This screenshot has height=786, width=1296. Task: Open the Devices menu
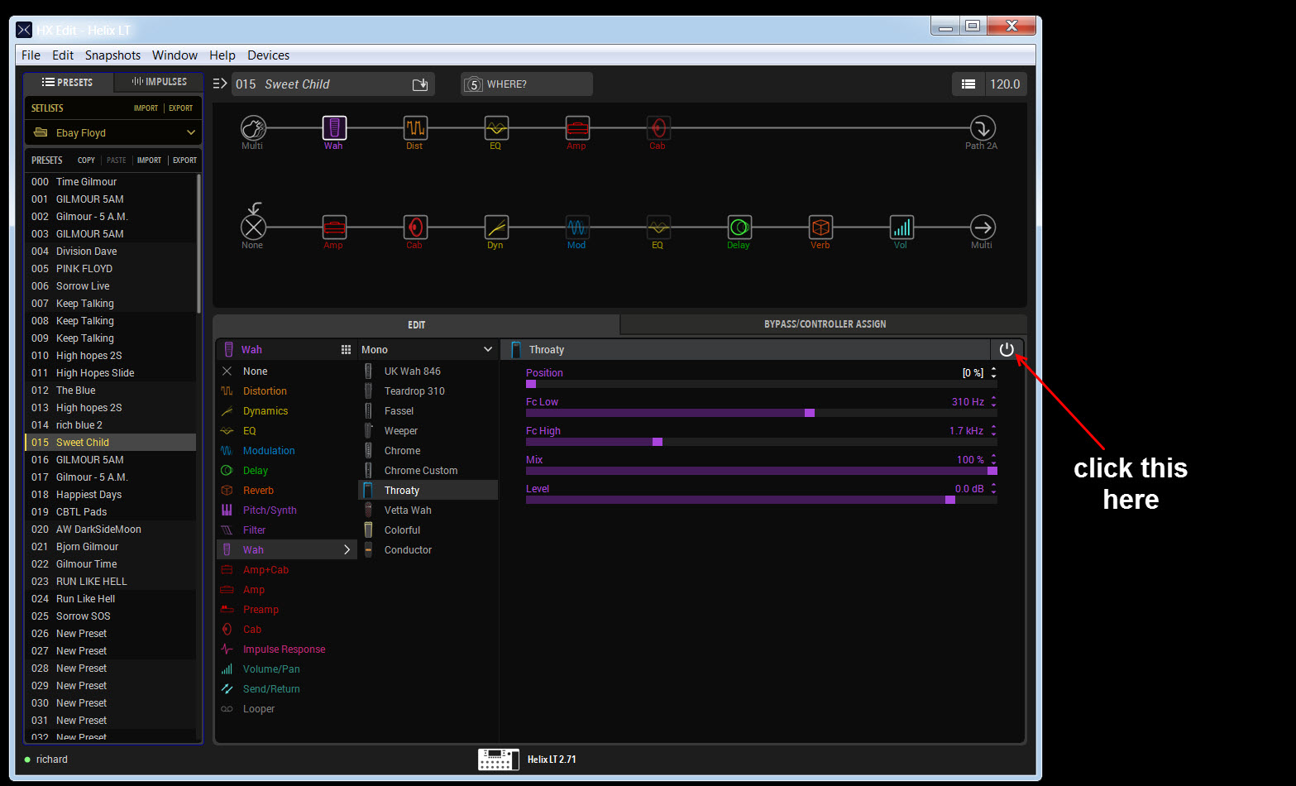(x=269, y=55)
